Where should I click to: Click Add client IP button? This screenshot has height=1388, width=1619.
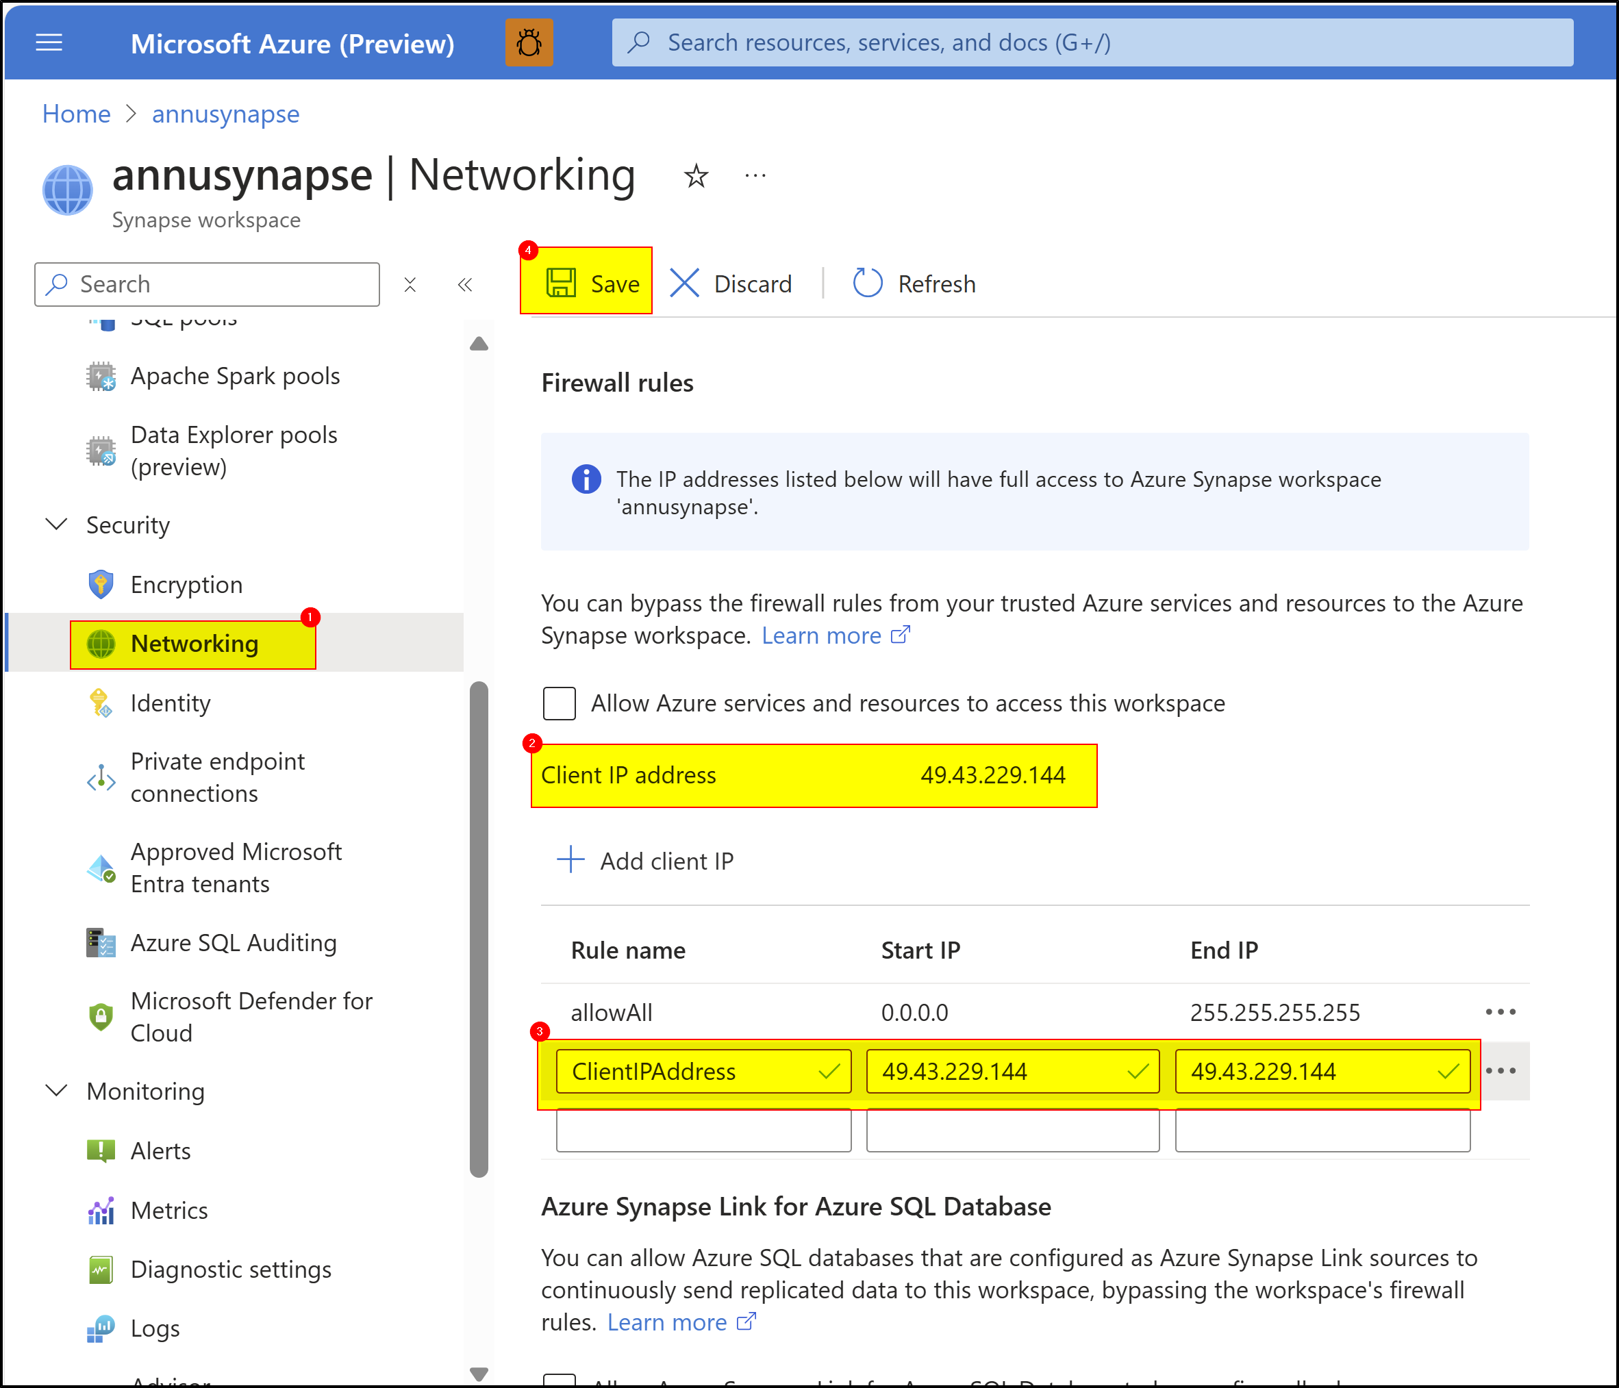645,861
